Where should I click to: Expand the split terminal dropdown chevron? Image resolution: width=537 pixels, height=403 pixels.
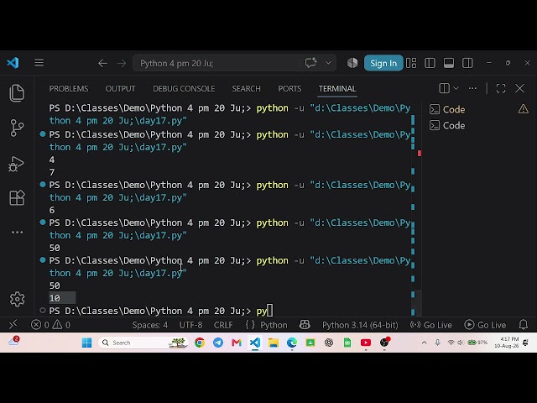tap(456, 88)
